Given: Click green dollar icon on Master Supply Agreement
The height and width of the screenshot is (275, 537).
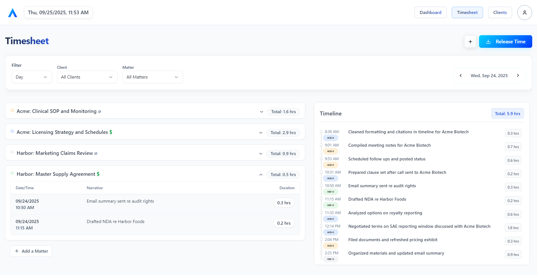Looking at the screenshot, I should pos(98,174).
